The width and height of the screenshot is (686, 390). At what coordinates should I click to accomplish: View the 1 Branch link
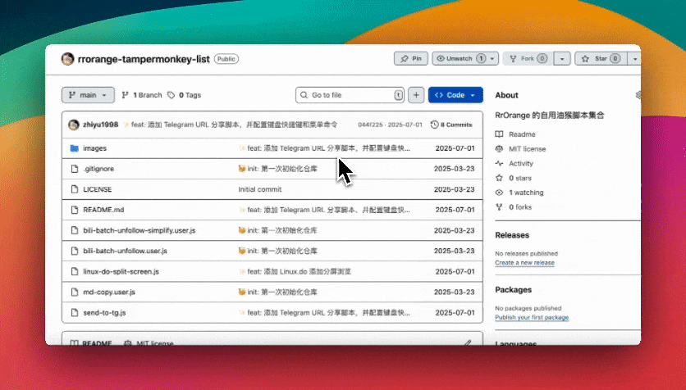pos(142,95)
